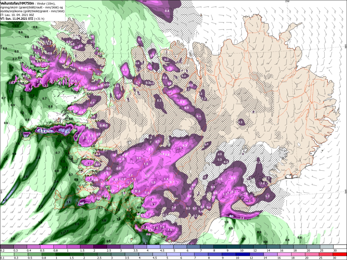Pick the dark purple 2–2.5 snow swatch
Image resolution: width=347 pixels, height=260 pixels.
click(x=101, y=246)
